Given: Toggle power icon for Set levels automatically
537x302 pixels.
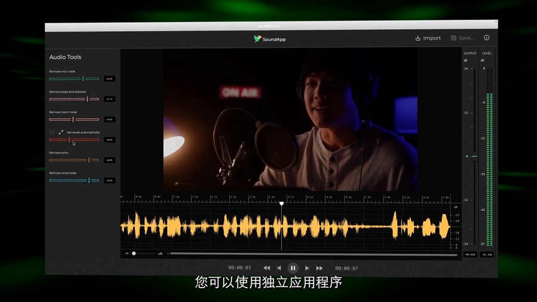Looking at the screenshot, I should [52, 132].
